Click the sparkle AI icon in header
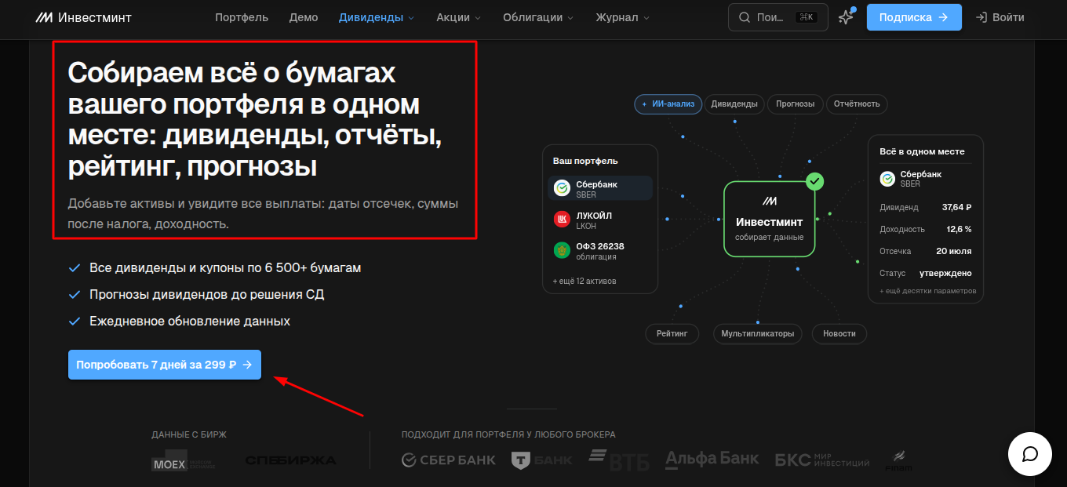 pyautogui.click(x=846, y=17)
